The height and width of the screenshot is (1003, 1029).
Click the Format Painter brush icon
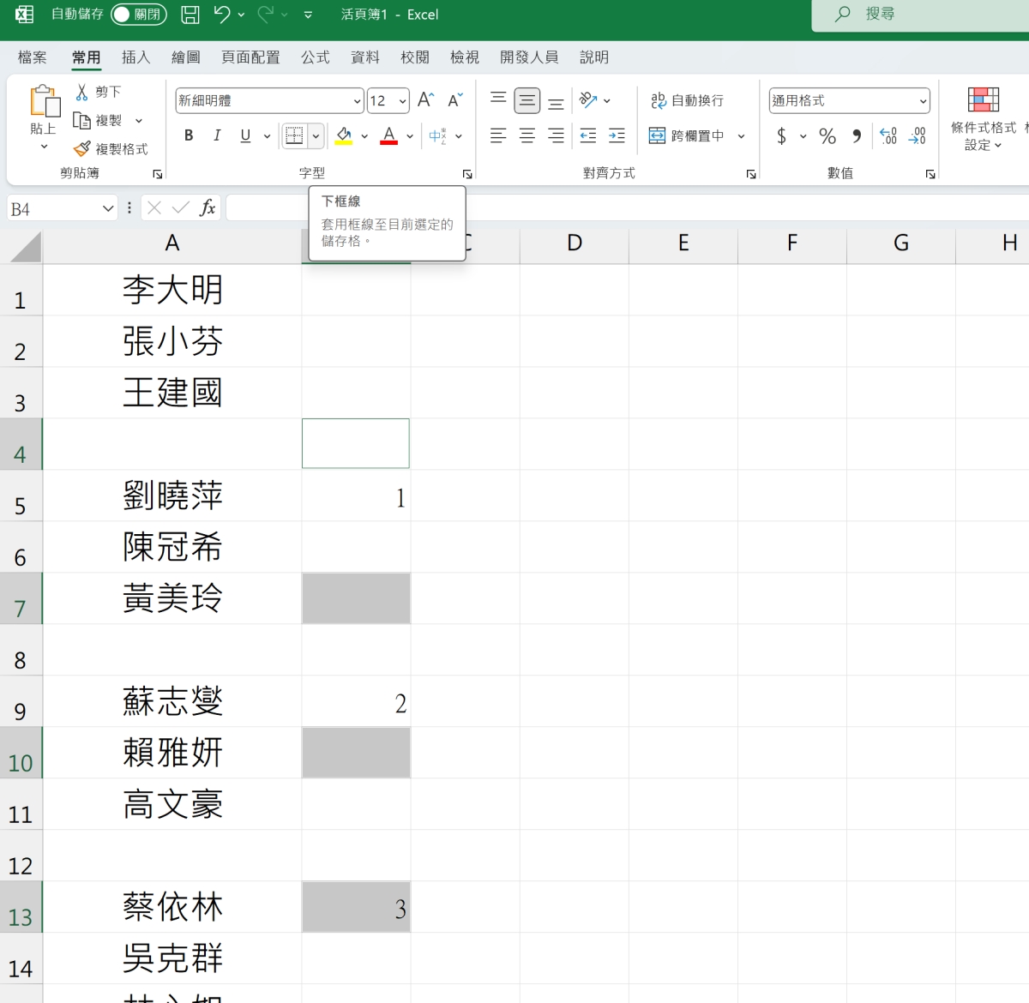(82, 149)
